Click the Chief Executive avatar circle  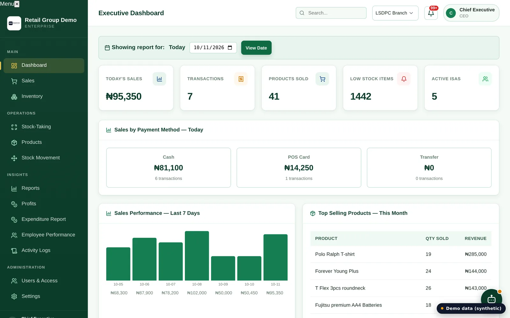click(x=451, y=13)
